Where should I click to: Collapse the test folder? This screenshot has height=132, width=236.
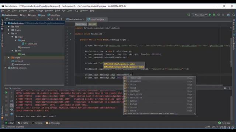click(12, 51)
